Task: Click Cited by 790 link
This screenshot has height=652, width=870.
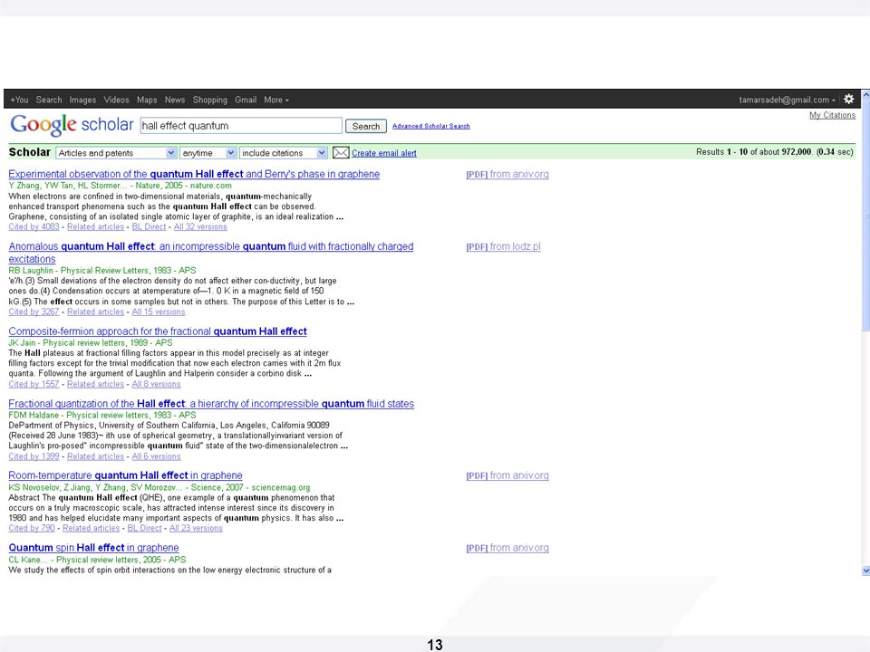Action: (32, 528)
